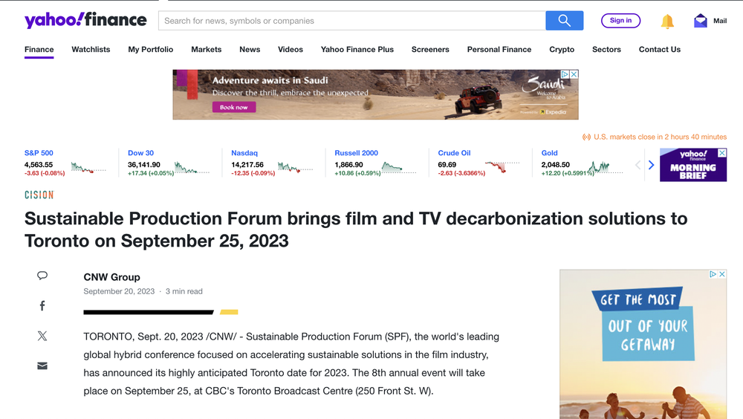Open notifications bell icon
Screen dimensions: 743x419
click(x=667, y=22)
